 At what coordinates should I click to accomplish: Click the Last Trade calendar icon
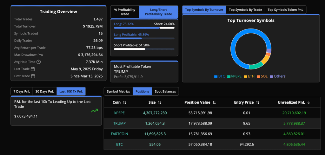tap(33, 69)
